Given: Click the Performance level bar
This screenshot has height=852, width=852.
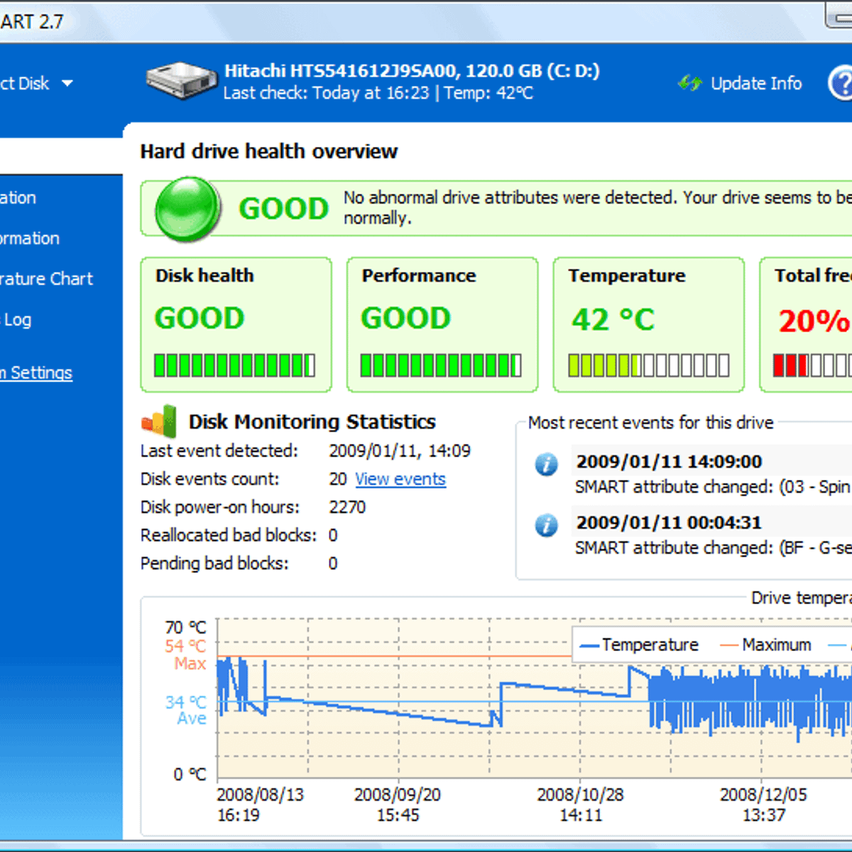Looking at the screenshot, I should [x=441, y=366].
